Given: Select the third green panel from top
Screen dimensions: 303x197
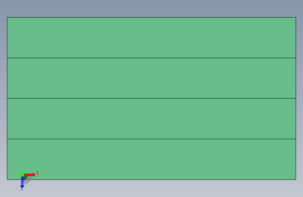Looking at the screenshot, I should pos(152,119).
